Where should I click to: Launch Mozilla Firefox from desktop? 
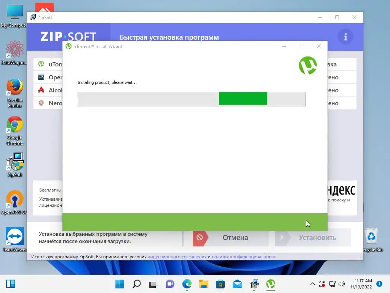click(x=15, y=93)
